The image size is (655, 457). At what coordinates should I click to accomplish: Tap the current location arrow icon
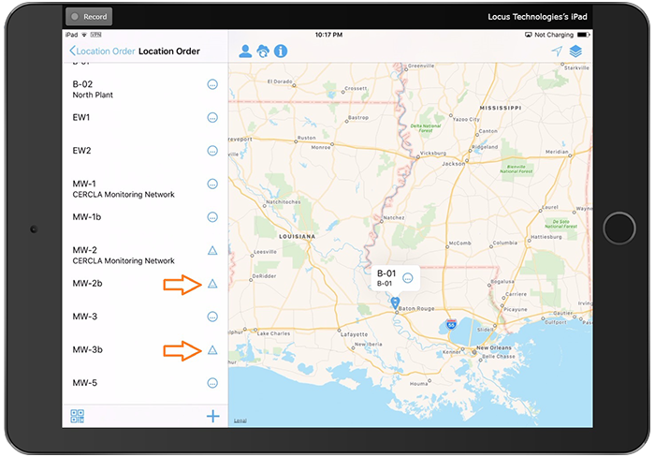[557, 51]
